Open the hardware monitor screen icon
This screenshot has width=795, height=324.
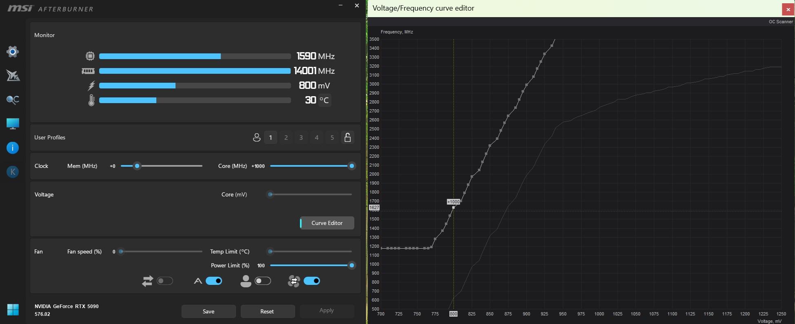(13, 123)
